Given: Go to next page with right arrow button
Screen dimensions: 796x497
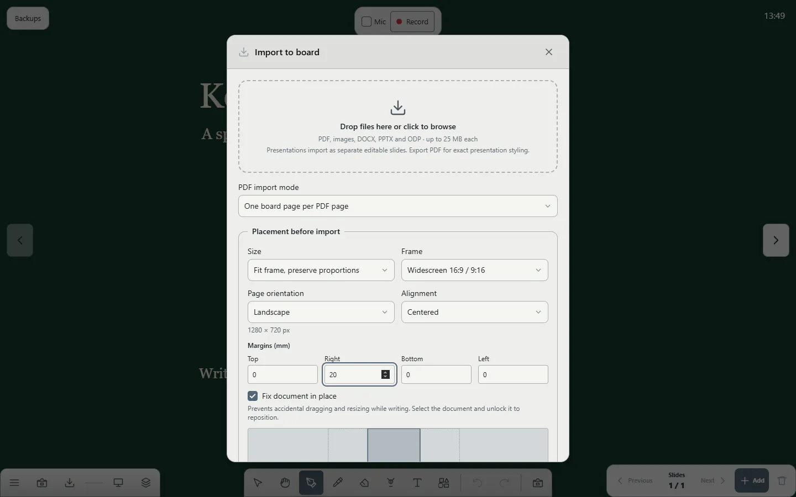Looking at the screenshot, I should click(776, 240).
